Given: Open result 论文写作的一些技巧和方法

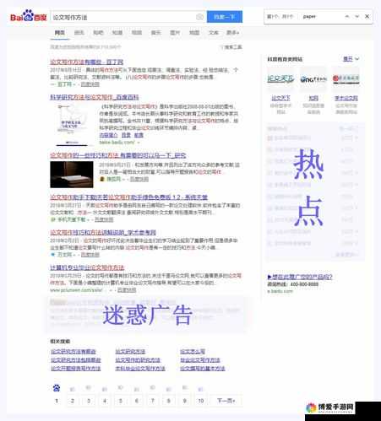Looking at the screenshot, I should [118, 155].
